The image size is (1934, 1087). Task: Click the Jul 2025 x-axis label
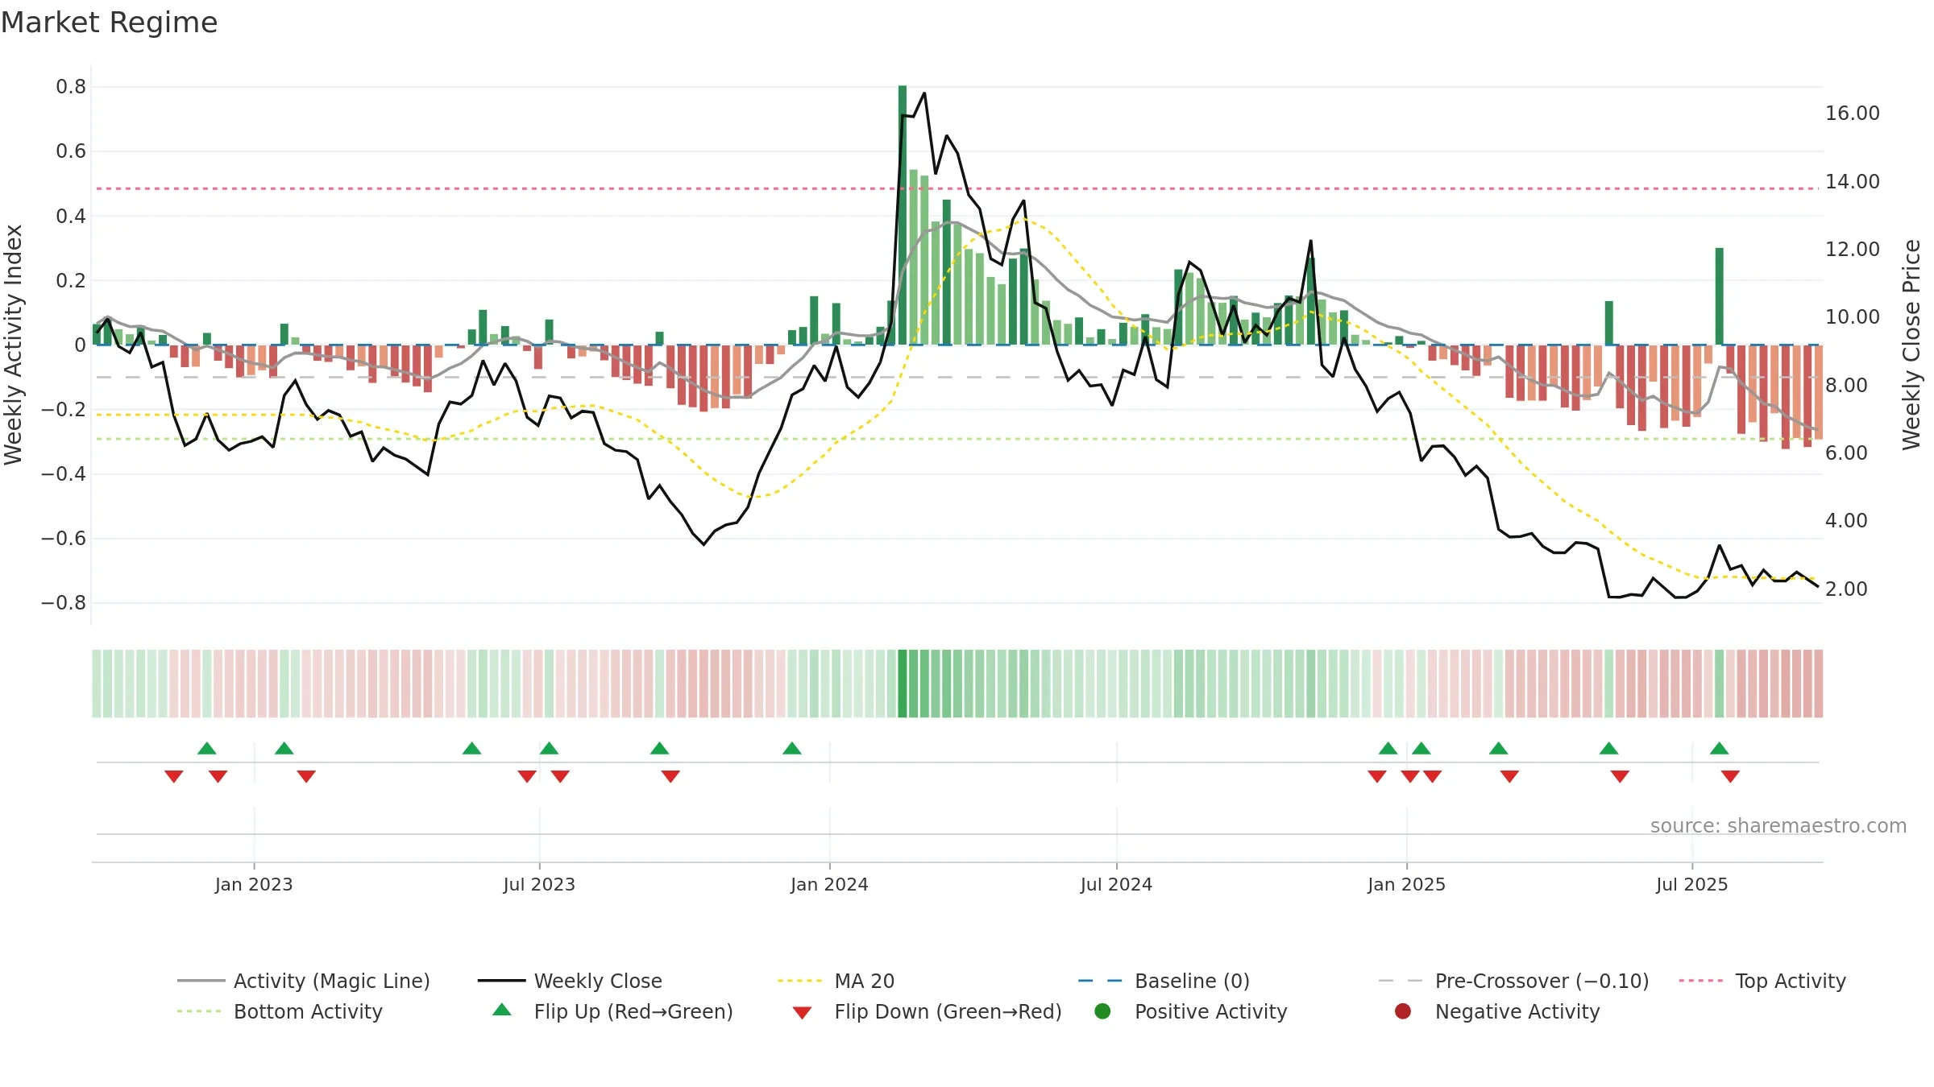(1692, 884)
